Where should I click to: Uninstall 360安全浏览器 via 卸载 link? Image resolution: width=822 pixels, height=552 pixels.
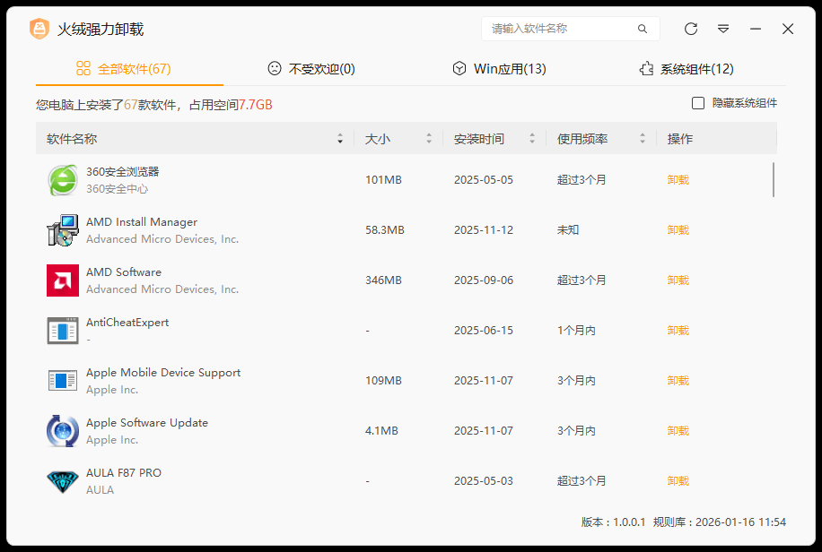[678, 180]
